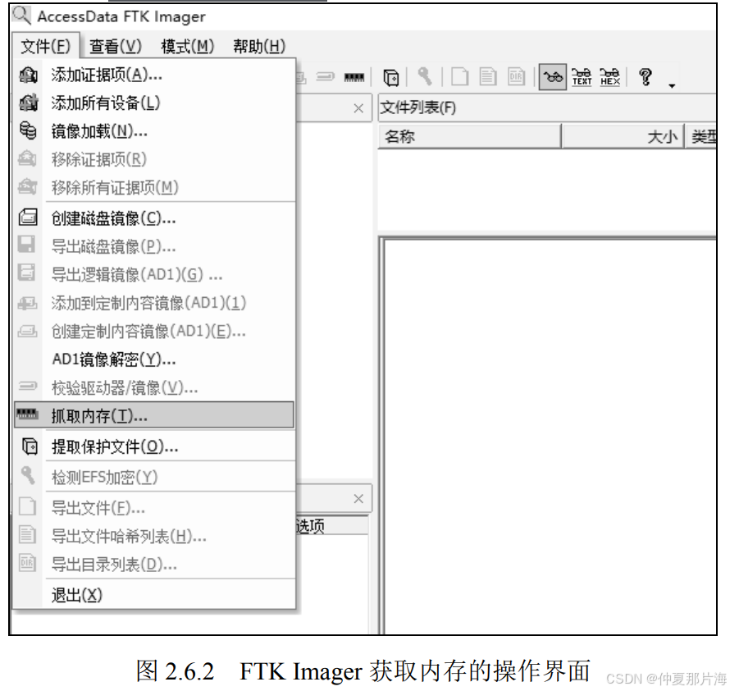
Task: Select 提取保护文件(O)... menu entry
Action: (154, 446)
